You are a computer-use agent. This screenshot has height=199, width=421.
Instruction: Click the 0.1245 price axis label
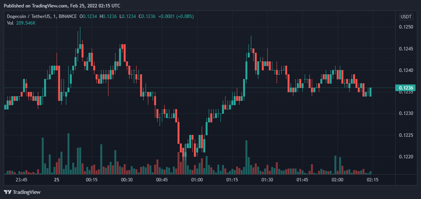pyautogui.click(x=405, y=48)
